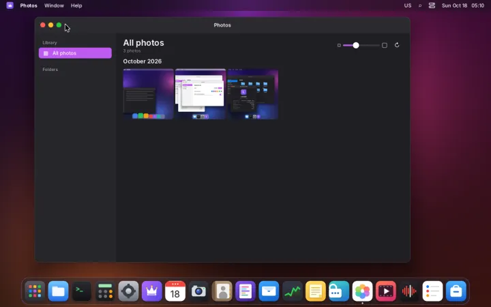Open the video player app in dock
491x307 pixels.
click(x=385, y=291)
